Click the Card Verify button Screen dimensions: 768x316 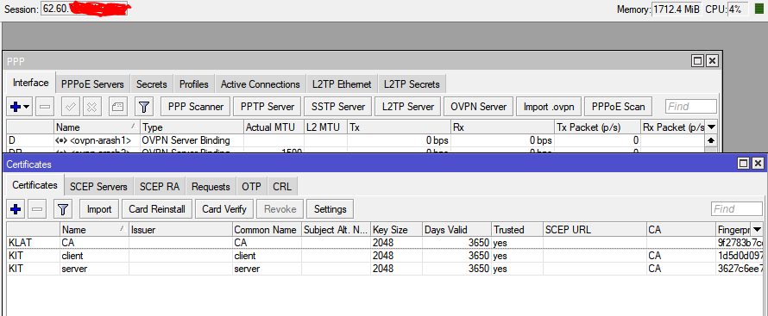coord(223,209)
